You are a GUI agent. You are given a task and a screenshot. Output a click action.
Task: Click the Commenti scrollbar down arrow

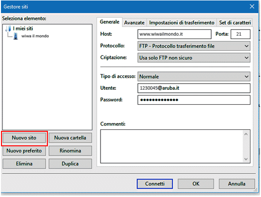[x=246, y=159]
